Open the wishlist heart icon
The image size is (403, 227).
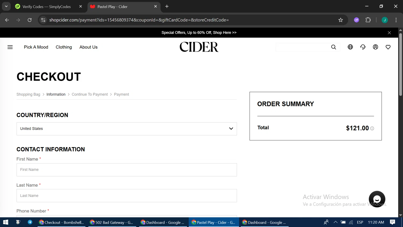[388, 47]
